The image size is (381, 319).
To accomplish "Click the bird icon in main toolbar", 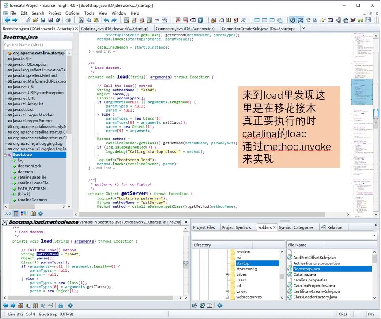I will [353, 20].
